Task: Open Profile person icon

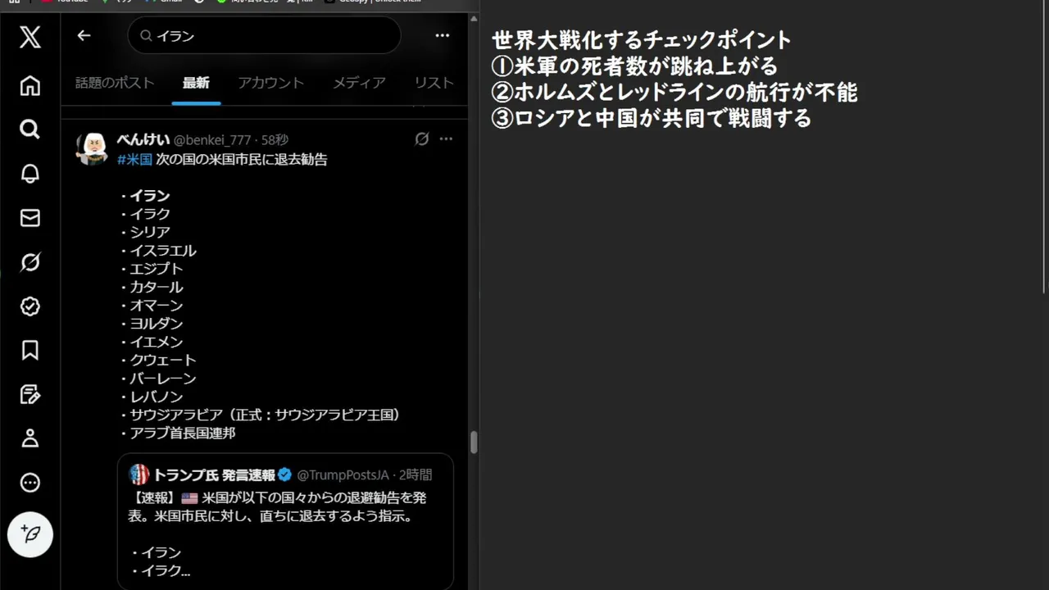Action: click(x=30, y=438)
